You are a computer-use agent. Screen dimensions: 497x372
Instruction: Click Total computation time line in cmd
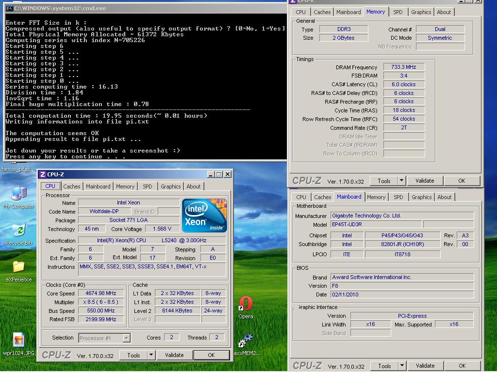coord(106,116)
